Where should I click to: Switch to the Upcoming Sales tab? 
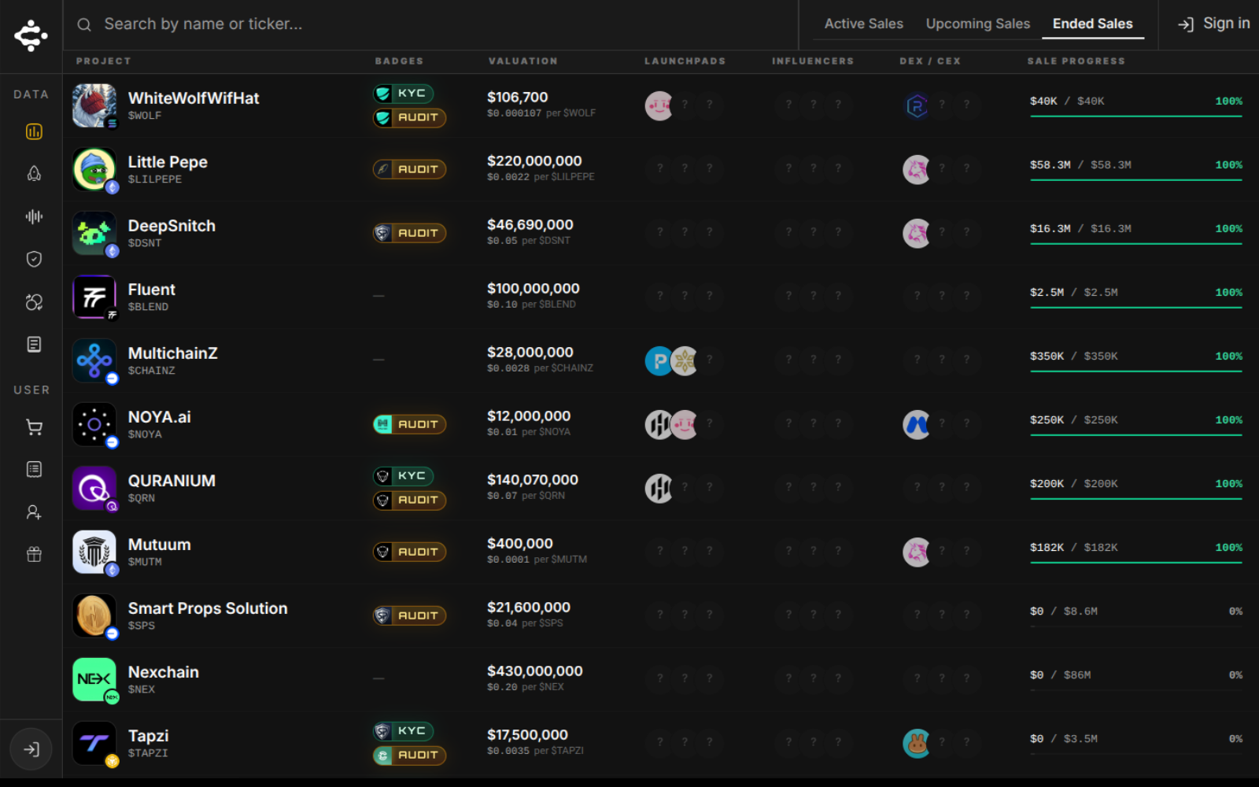point(977,24)
